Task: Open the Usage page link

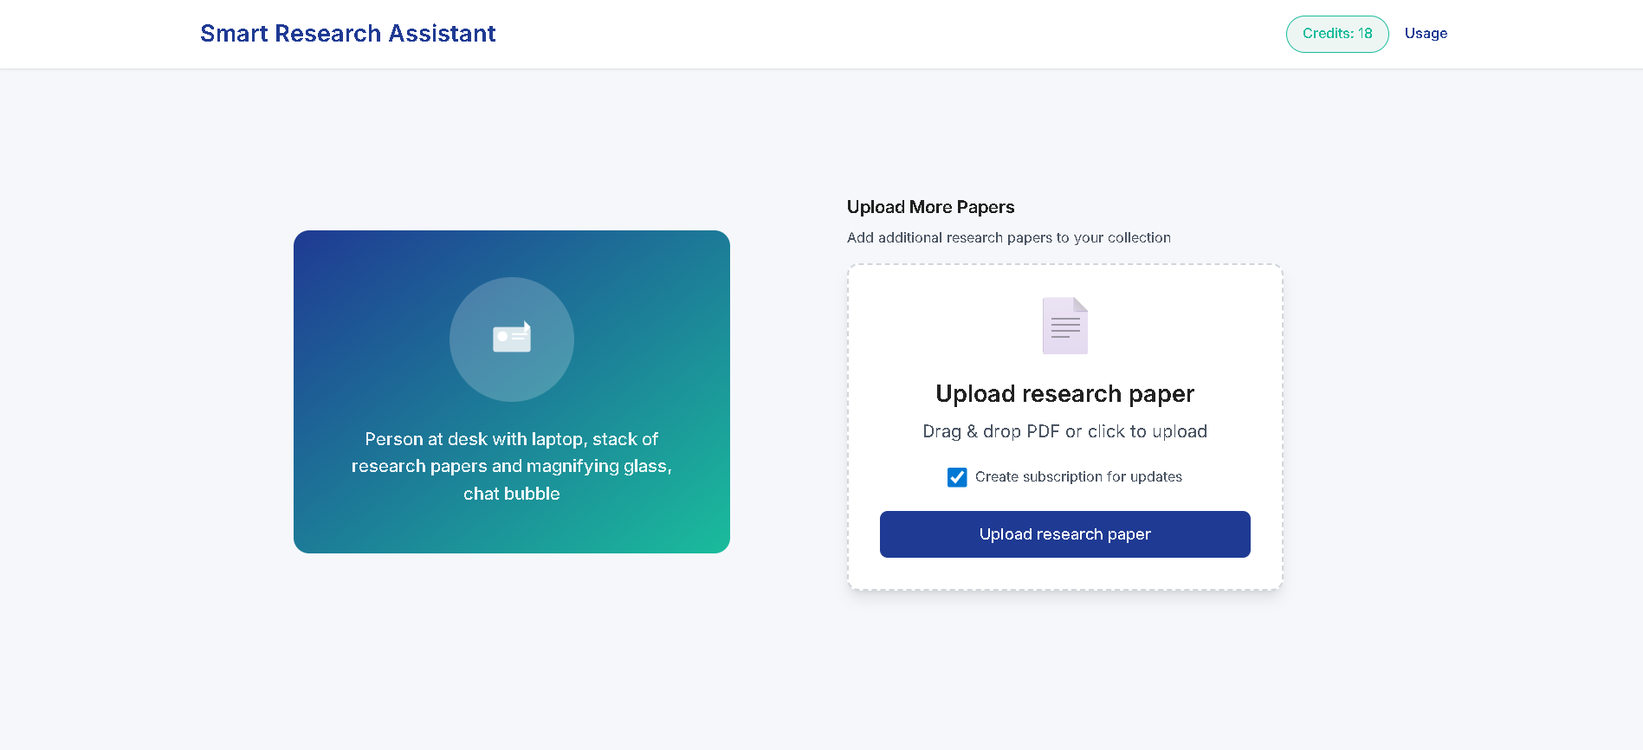Action: pyautogui.click(x=1426, y=34)
